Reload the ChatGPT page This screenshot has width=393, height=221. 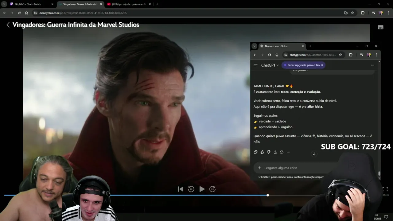pyautogui.click(x=270, y=55)
